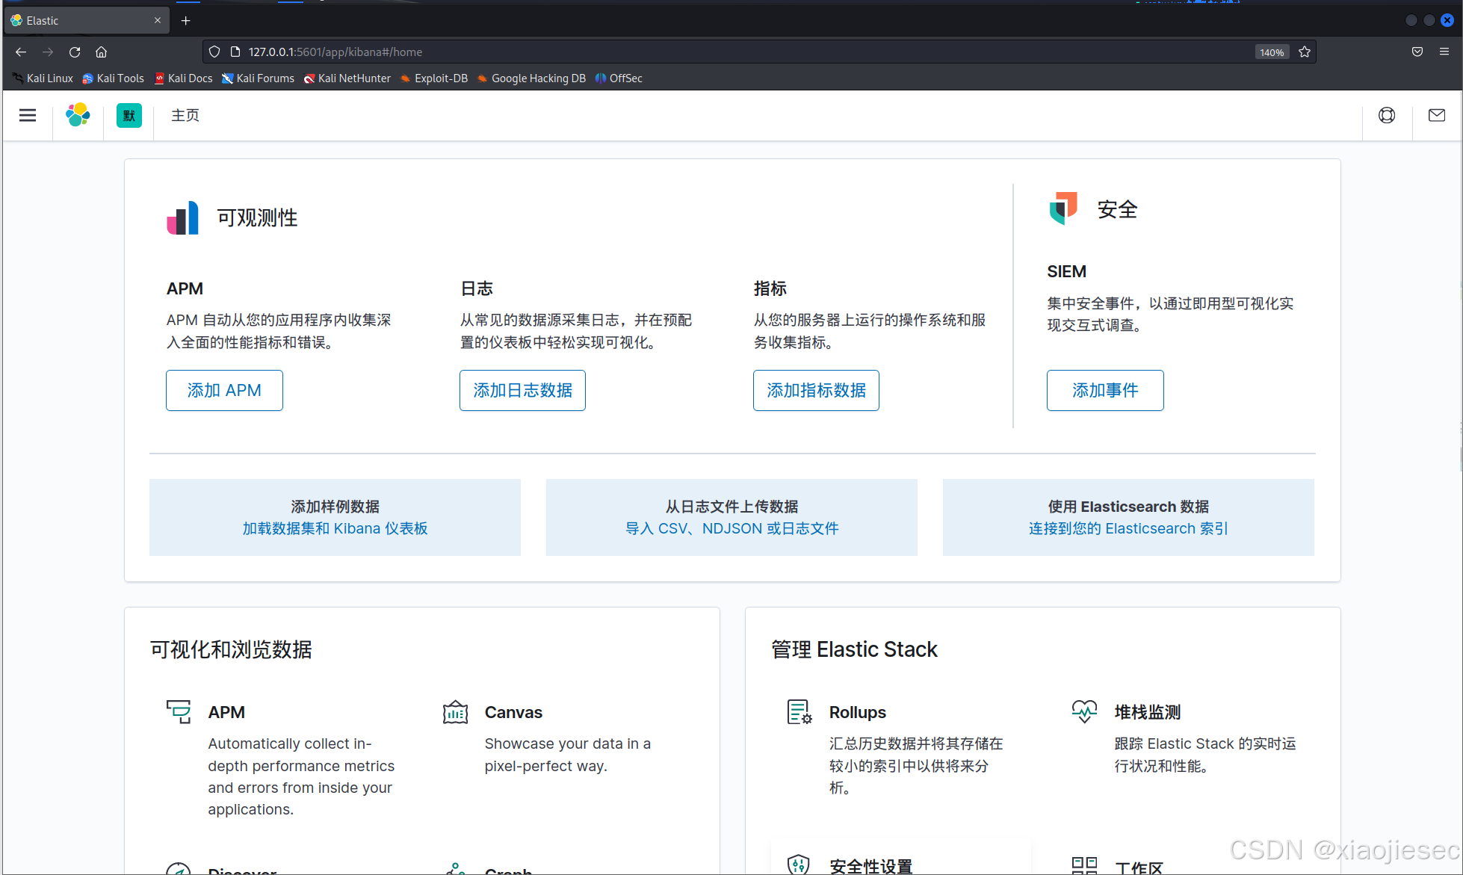This screenshot has width=1463, height=875.
Task: Open the Rollups title link
Action: pos(857,712)
